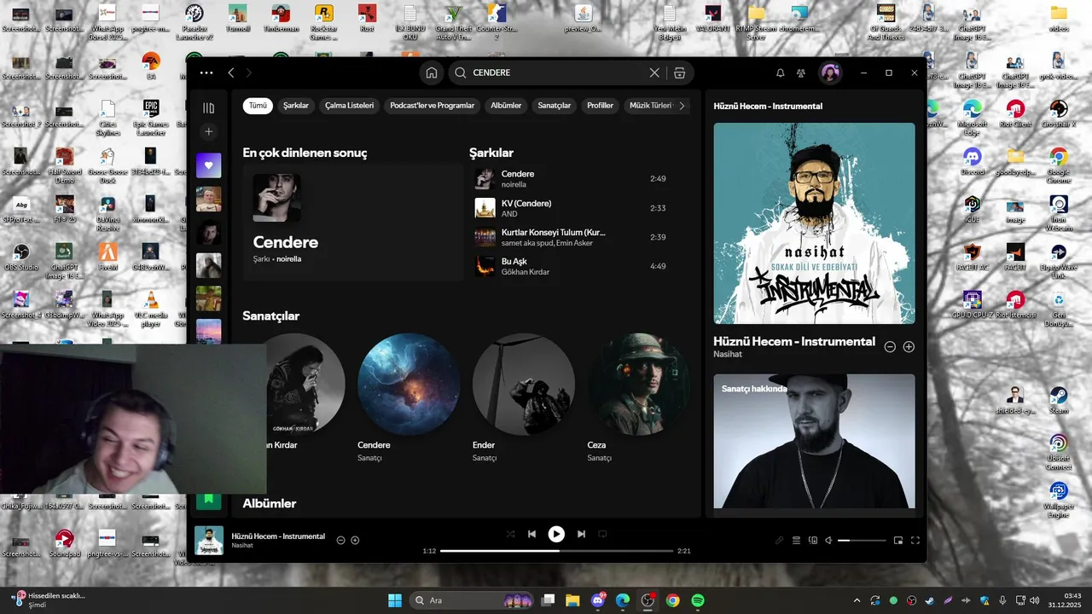
Task: Mute the Spotify volume speaker
Action: [x=828, y=540]
